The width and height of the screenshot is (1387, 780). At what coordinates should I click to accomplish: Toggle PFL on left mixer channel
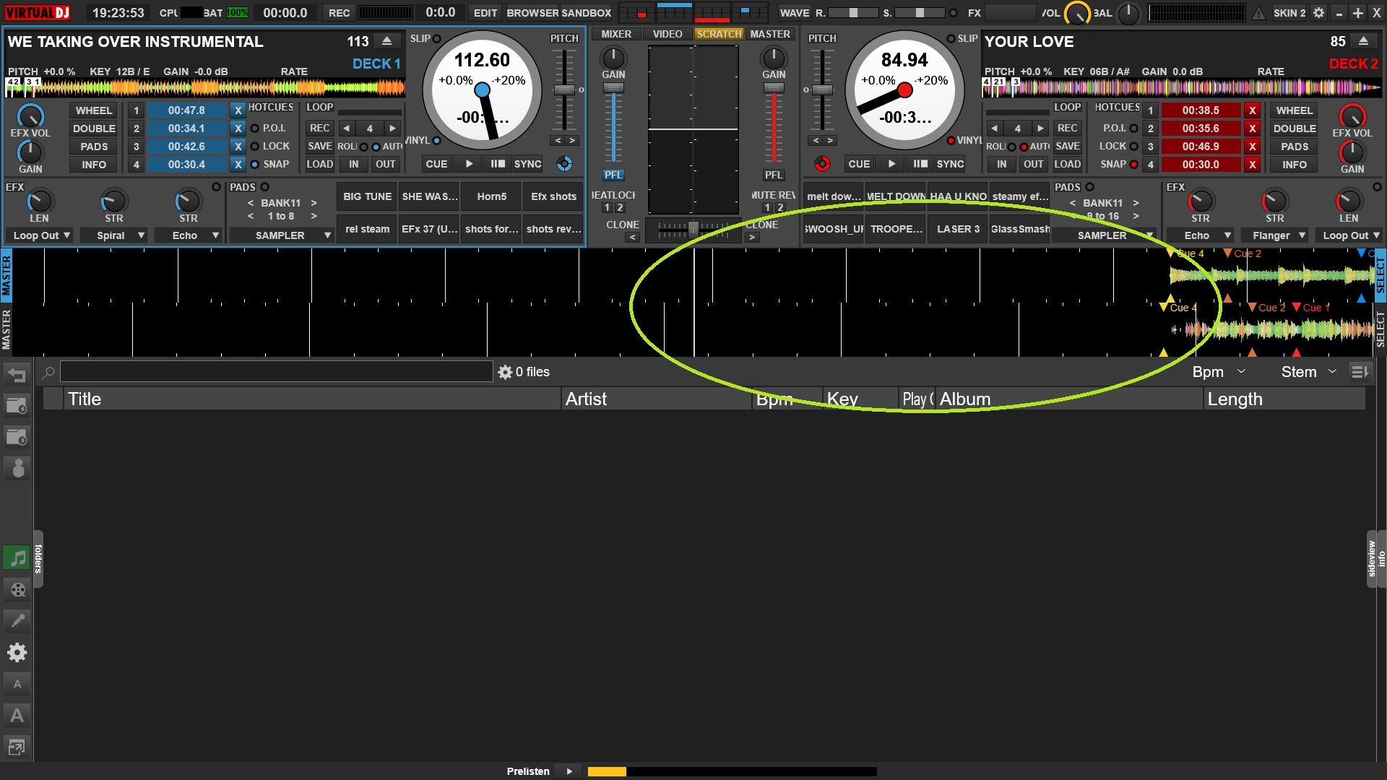point(613,175)
